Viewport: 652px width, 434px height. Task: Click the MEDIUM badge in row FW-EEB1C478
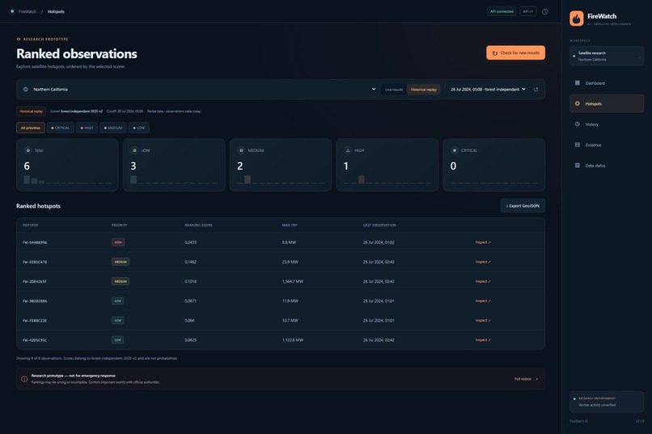(121, 262)
